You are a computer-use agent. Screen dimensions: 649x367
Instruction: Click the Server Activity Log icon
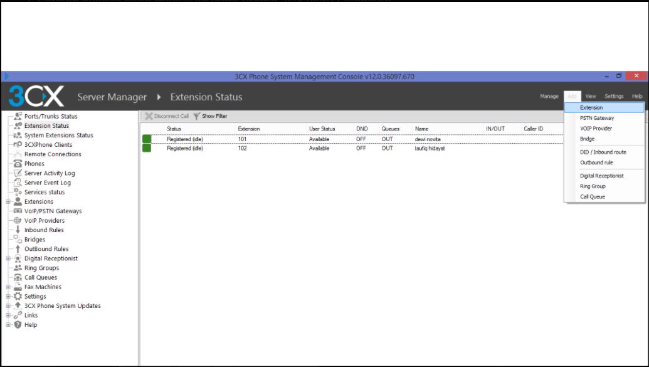coord(18,173)
